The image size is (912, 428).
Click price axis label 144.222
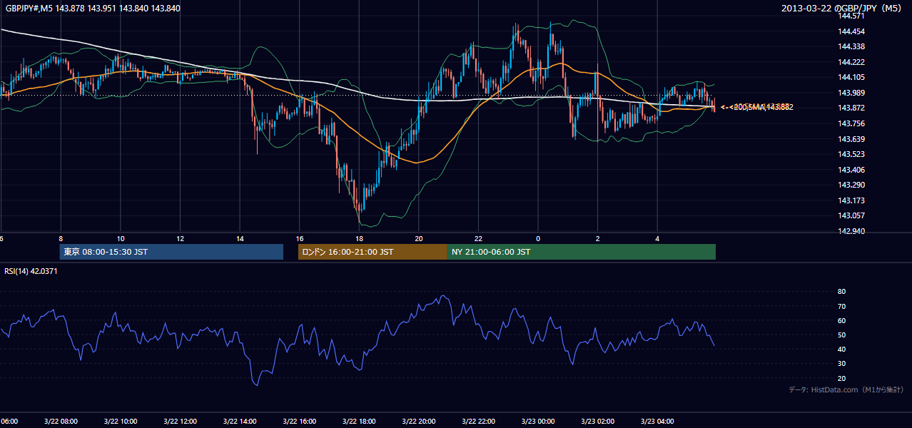click(852, 62)
